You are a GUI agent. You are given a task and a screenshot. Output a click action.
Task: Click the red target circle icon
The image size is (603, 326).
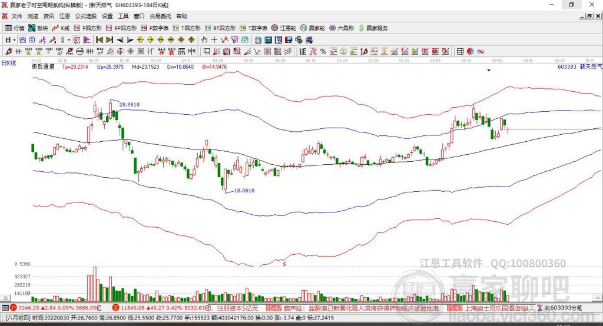[120, 52]
